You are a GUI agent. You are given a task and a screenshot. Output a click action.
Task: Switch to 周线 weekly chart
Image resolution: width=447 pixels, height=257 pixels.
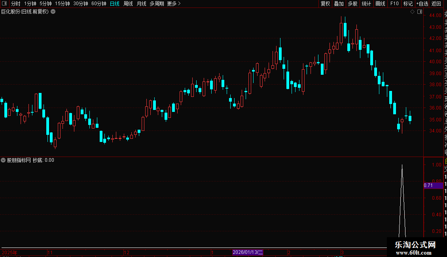click(128, 4)
